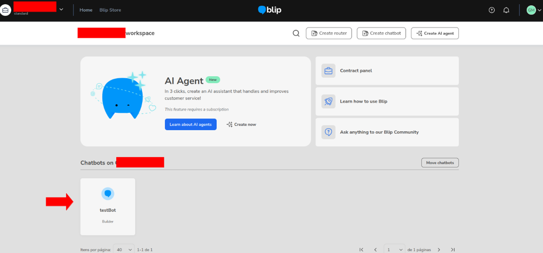Click the Contract panel card

(387, 70)
